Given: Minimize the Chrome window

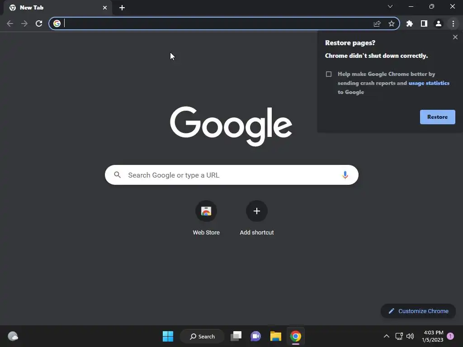Looking at the screenshot, I should pyautogui.click(x=411, y=6).
